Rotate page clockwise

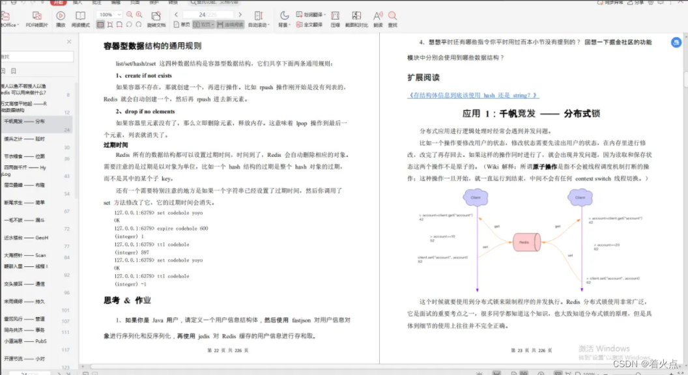point(139,25)
